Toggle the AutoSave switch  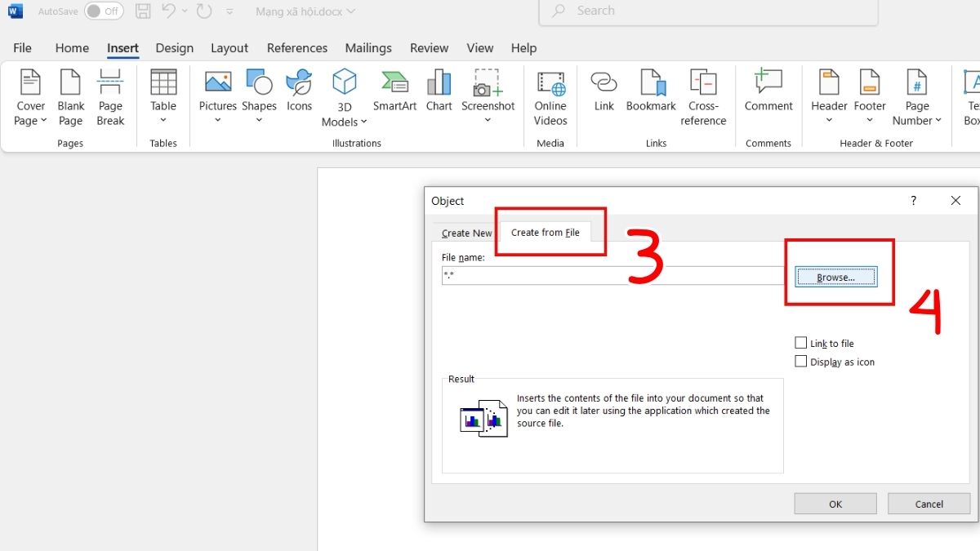(x=103, y=11)
